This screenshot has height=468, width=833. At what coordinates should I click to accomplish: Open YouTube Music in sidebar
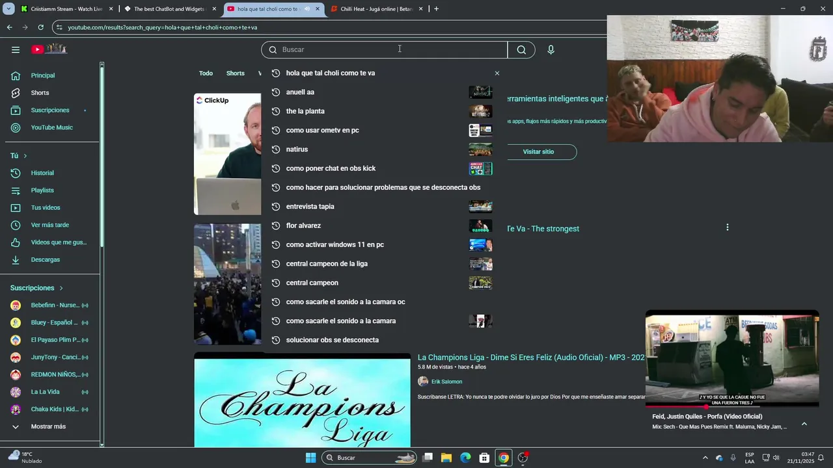pos(52,127)
